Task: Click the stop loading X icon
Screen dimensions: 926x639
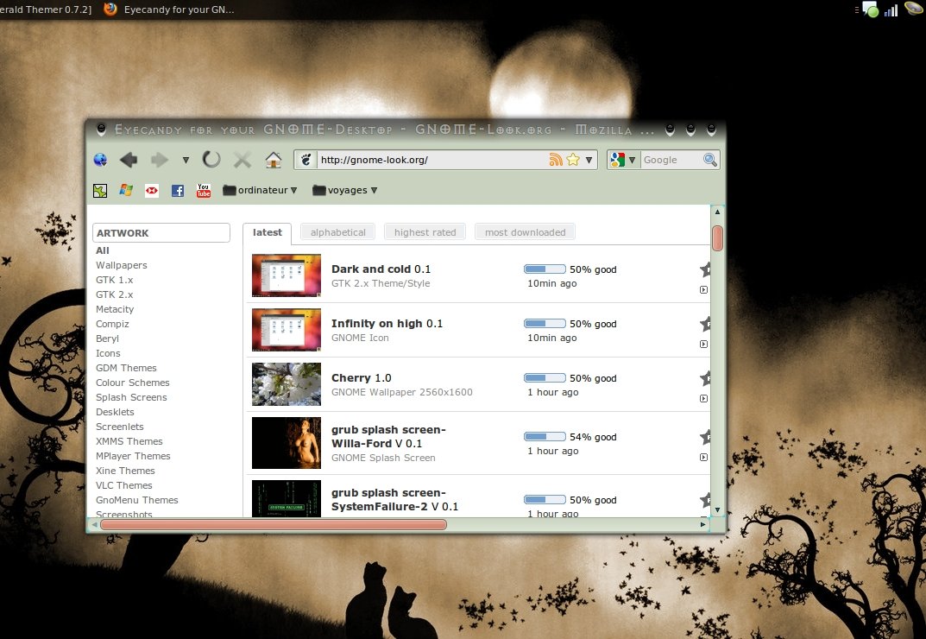Action: point(243,160)
